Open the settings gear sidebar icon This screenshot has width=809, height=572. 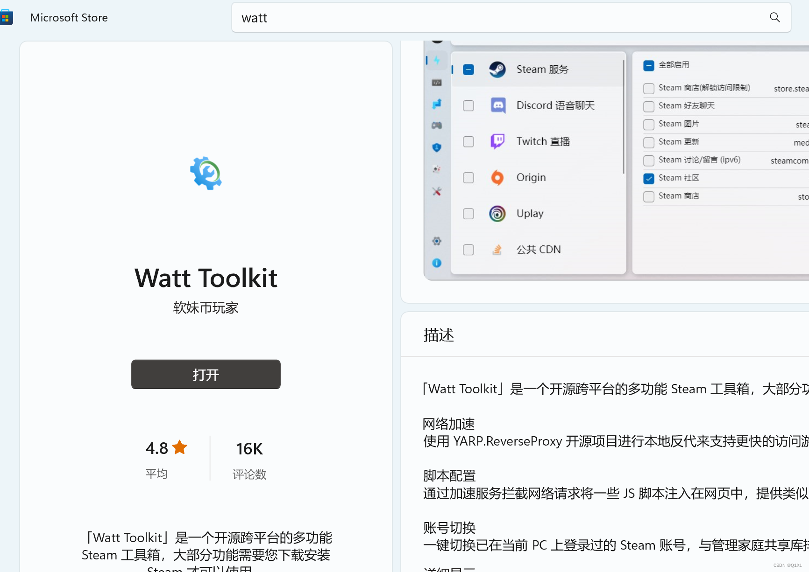pyautogui.click(x=437, y=241)
